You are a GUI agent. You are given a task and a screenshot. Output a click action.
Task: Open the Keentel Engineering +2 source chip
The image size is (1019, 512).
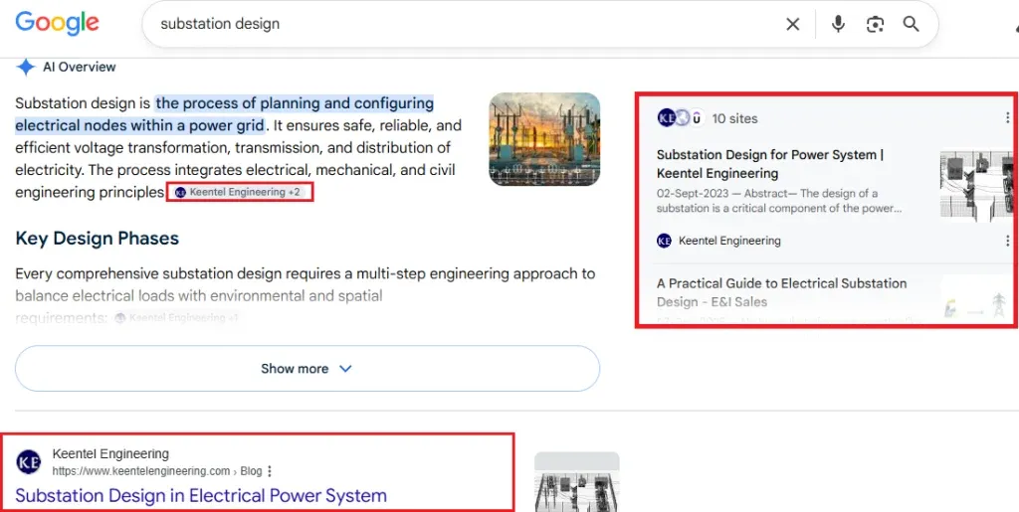point(240,192)
